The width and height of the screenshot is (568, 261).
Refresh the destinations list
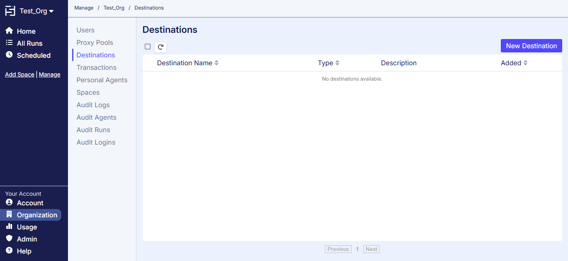coord(161,47)
